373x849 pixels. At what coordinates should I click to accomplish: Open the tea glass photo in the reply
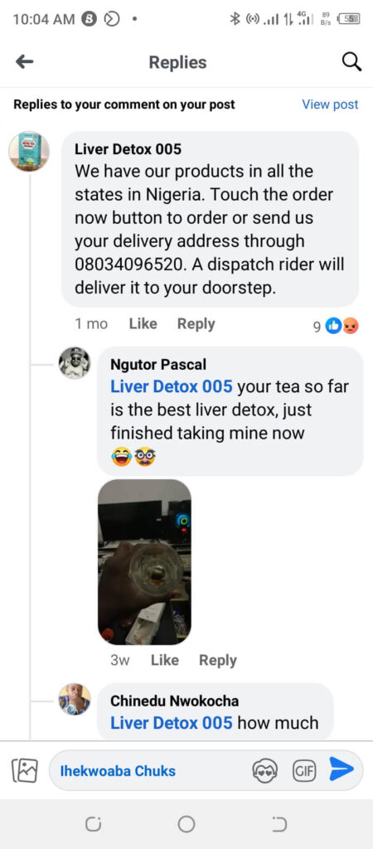144,562
